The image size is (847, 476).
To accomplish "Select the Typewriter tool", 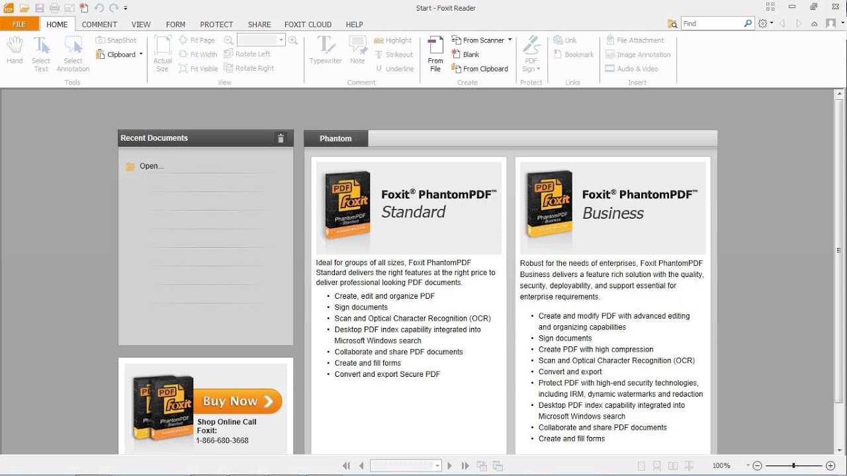I will (326, 50).
